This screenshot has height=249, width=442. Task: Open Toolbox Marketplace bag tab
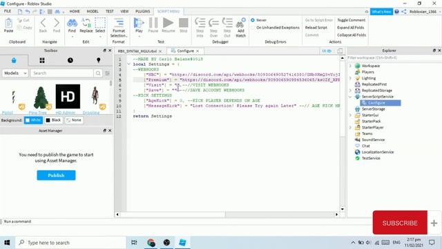14,60
